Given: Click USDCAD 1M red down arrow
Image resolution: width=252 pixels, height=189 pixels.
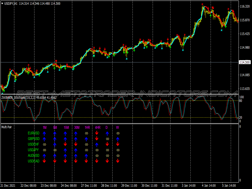Looking at the screenshot, I should pos(44,161).
